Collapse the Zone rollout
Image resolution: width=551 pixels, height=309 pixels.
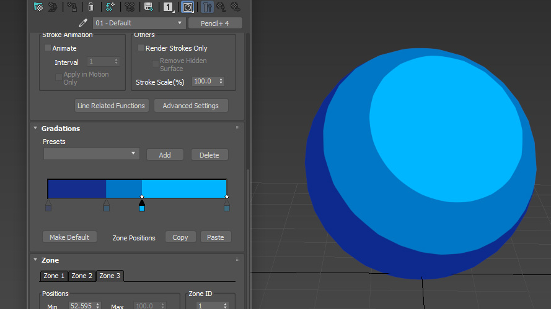tap(35, 260)
